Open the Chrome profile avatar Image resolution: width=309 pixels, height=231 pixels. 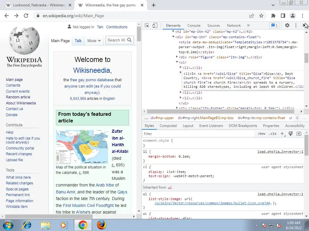[x=293, y=16]
